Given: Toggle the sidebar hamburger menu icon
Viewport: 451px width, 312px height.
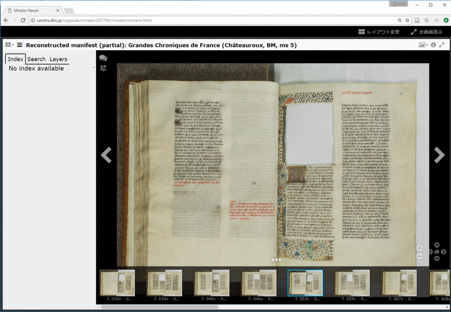Looking at the screenshot, I should [19, 45].
